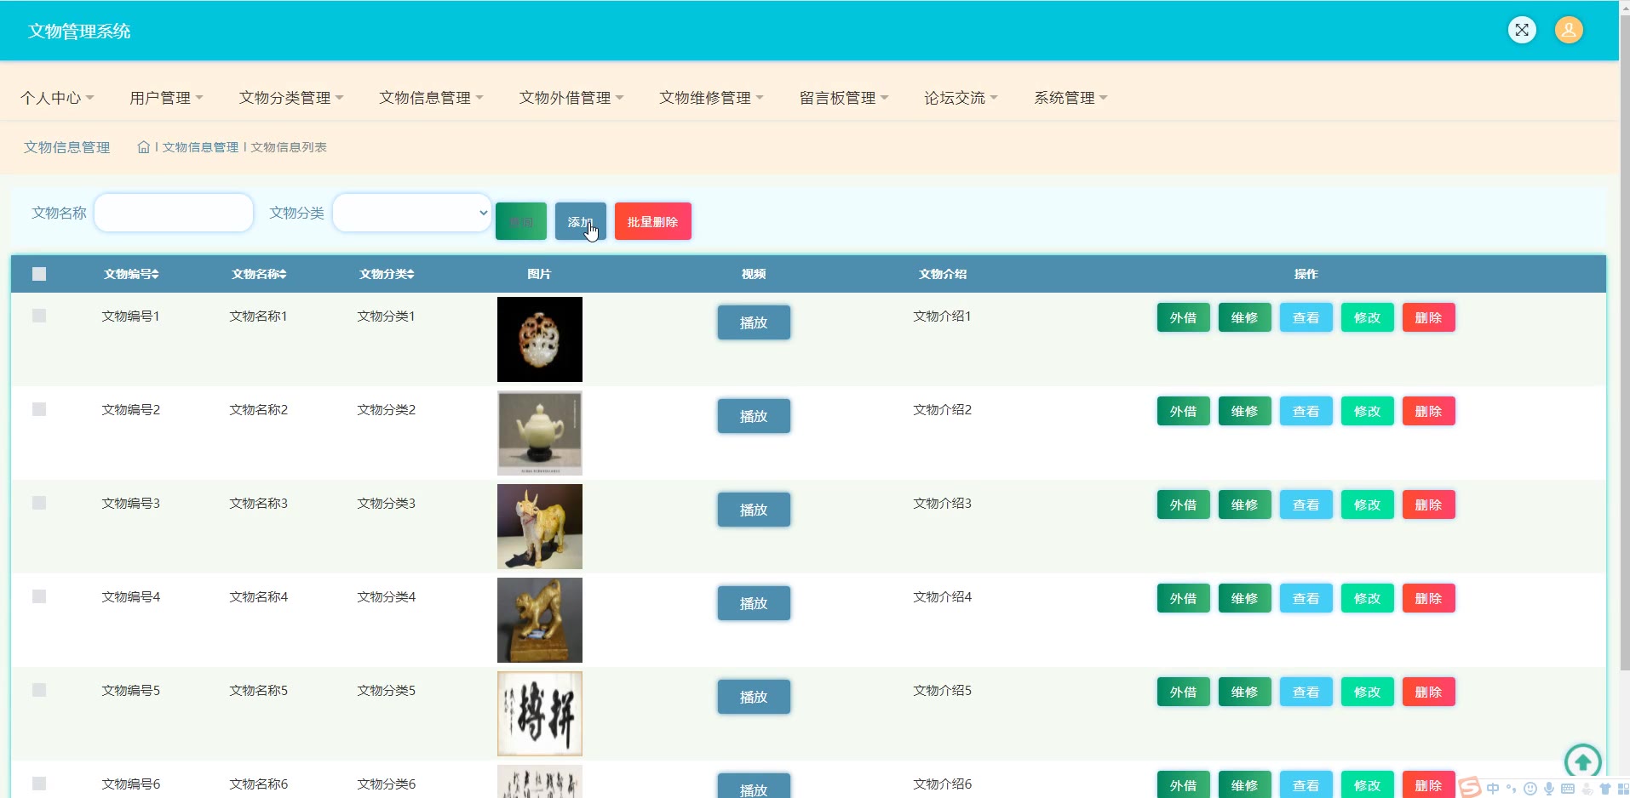Open Sogou skin shirt icon
This screenshot has width=1630, height=798.
pos(1605,789)
